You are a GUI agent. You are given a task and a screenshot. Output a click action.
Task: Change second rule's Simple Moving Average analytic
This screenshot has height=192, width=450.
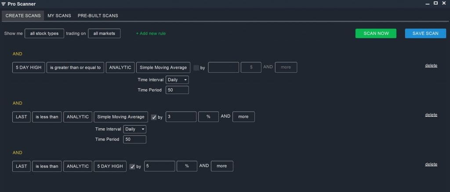click(121, 117)
